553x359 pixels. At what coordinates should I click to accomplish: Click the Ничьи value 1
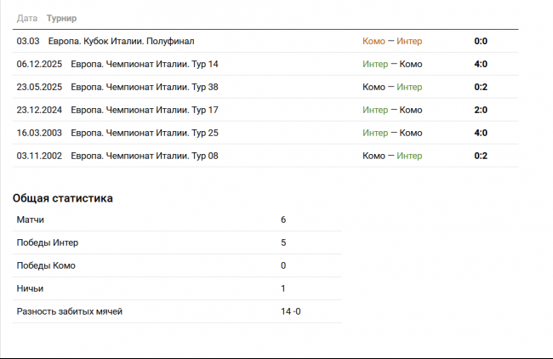pos(282,288)
